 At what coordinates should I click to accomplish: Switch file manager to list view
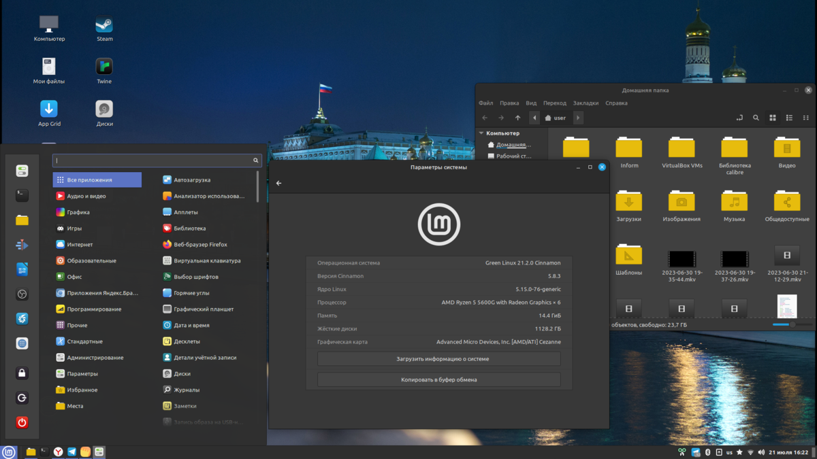click(x=789, y=118)
